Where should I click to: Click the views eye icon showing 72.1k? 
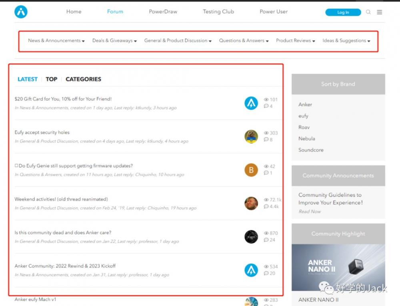pos(266,200)
